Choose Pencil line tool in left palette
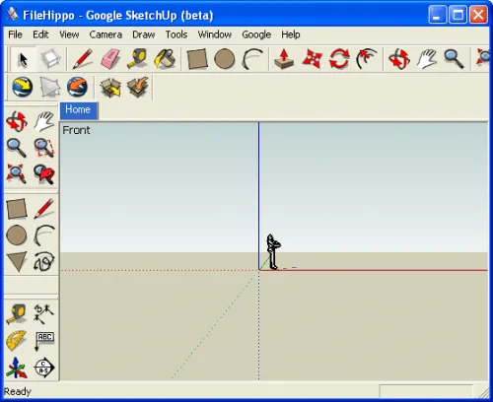Screen dimensions: 493x402 pyautogui.click(x=44, y=209)
